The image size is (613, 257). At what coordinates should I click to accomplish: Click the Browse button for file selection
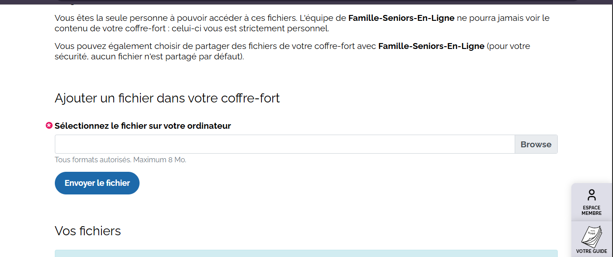(536, 144)
